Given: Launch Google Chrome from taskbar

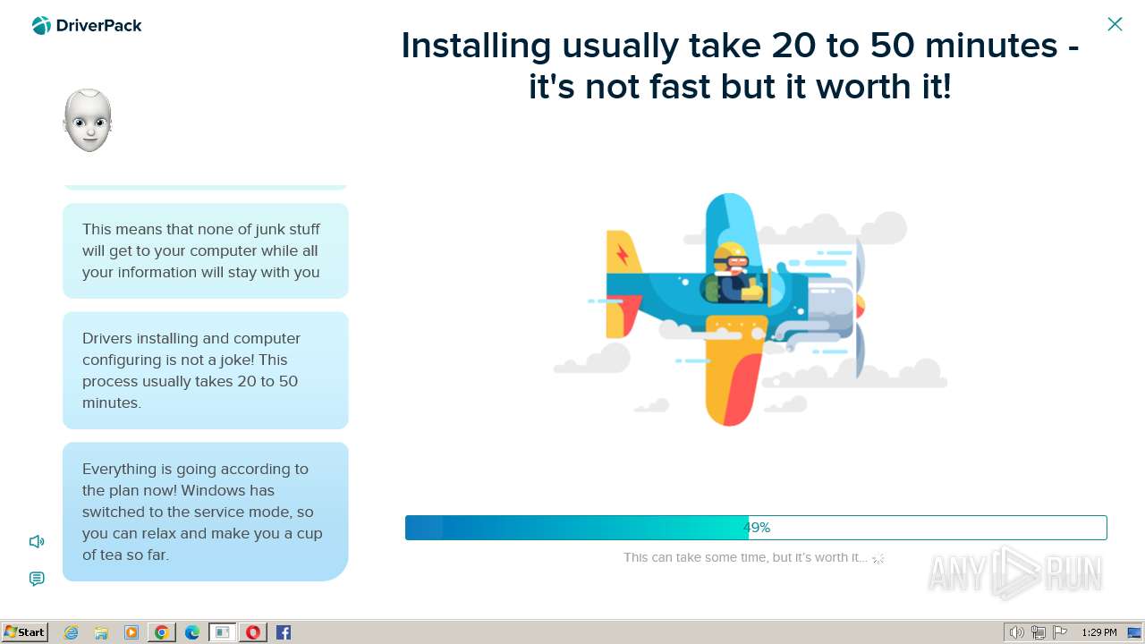Looking at the screenshot, I should [162, 632].
